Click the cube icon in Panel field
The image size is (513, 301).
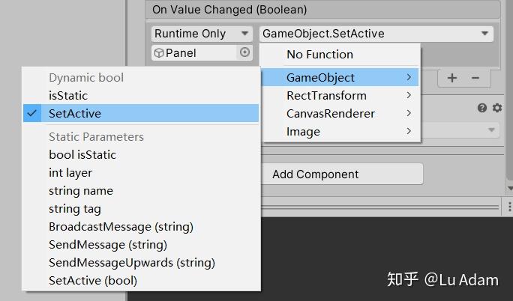(x=158, y=53)
